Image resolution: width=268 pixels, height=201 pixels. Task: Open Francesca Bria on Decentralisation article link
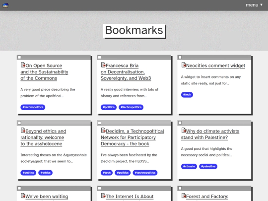click(x=126, y=72)
